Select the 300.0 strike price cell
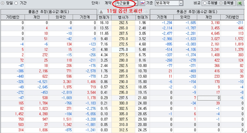This screenshot has height=133, width=247. [123, 103]
